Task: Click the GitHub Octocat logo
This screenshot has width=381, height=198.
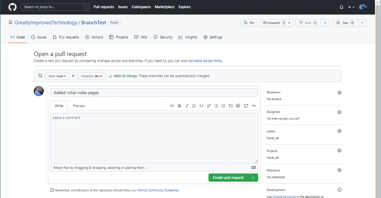Action: pos(13,7)
